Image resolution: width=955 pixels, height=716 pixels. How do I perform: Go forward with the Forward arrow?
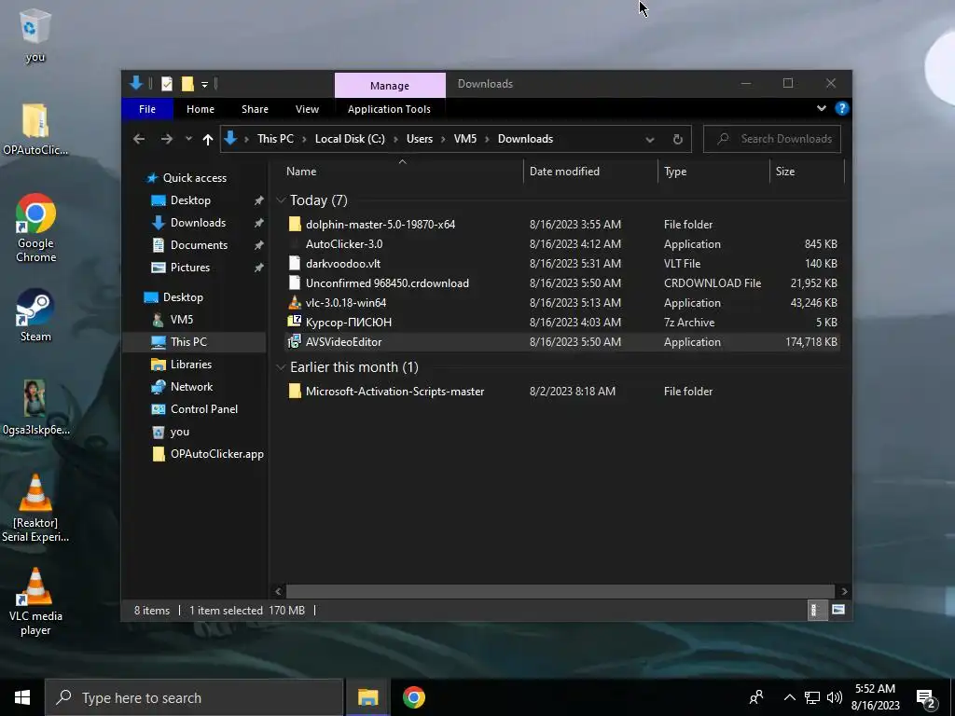tap(166, 139)
